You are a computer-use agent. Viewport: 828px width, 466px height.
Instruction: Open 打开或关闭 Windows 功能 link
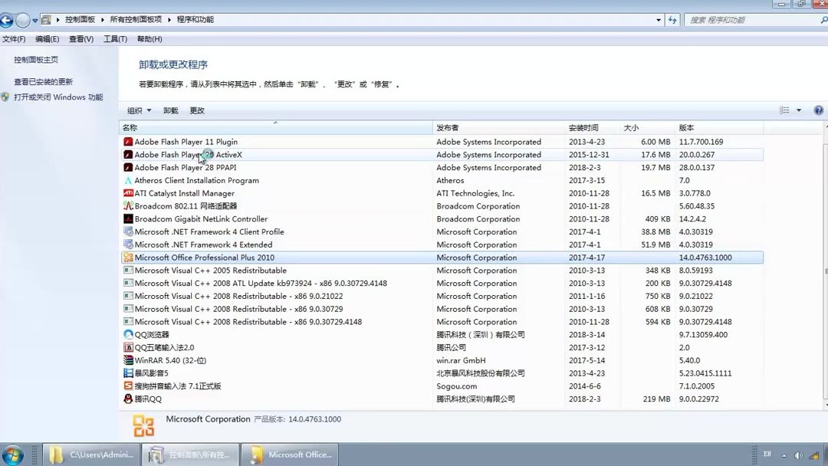(x=61, y=97)
